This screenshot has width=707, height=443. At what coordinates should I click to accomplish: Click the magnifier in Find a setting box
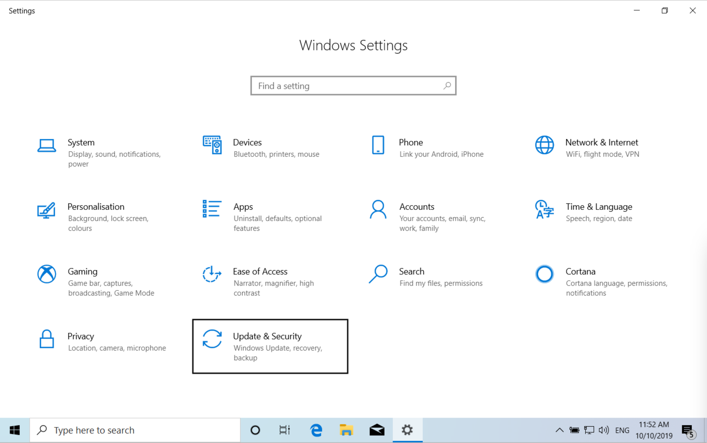coord(447,85)
